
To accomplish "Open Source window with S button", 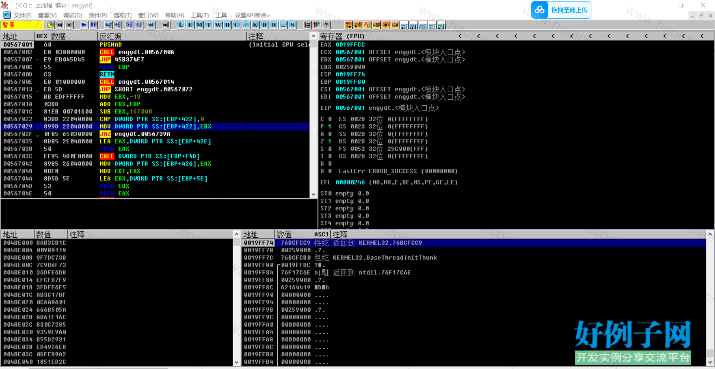I will [x=293, y=25].
